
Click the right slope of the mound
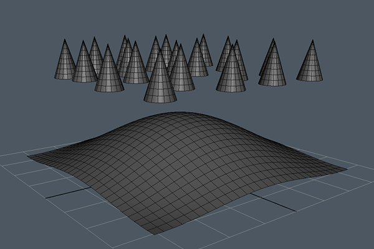274,149
